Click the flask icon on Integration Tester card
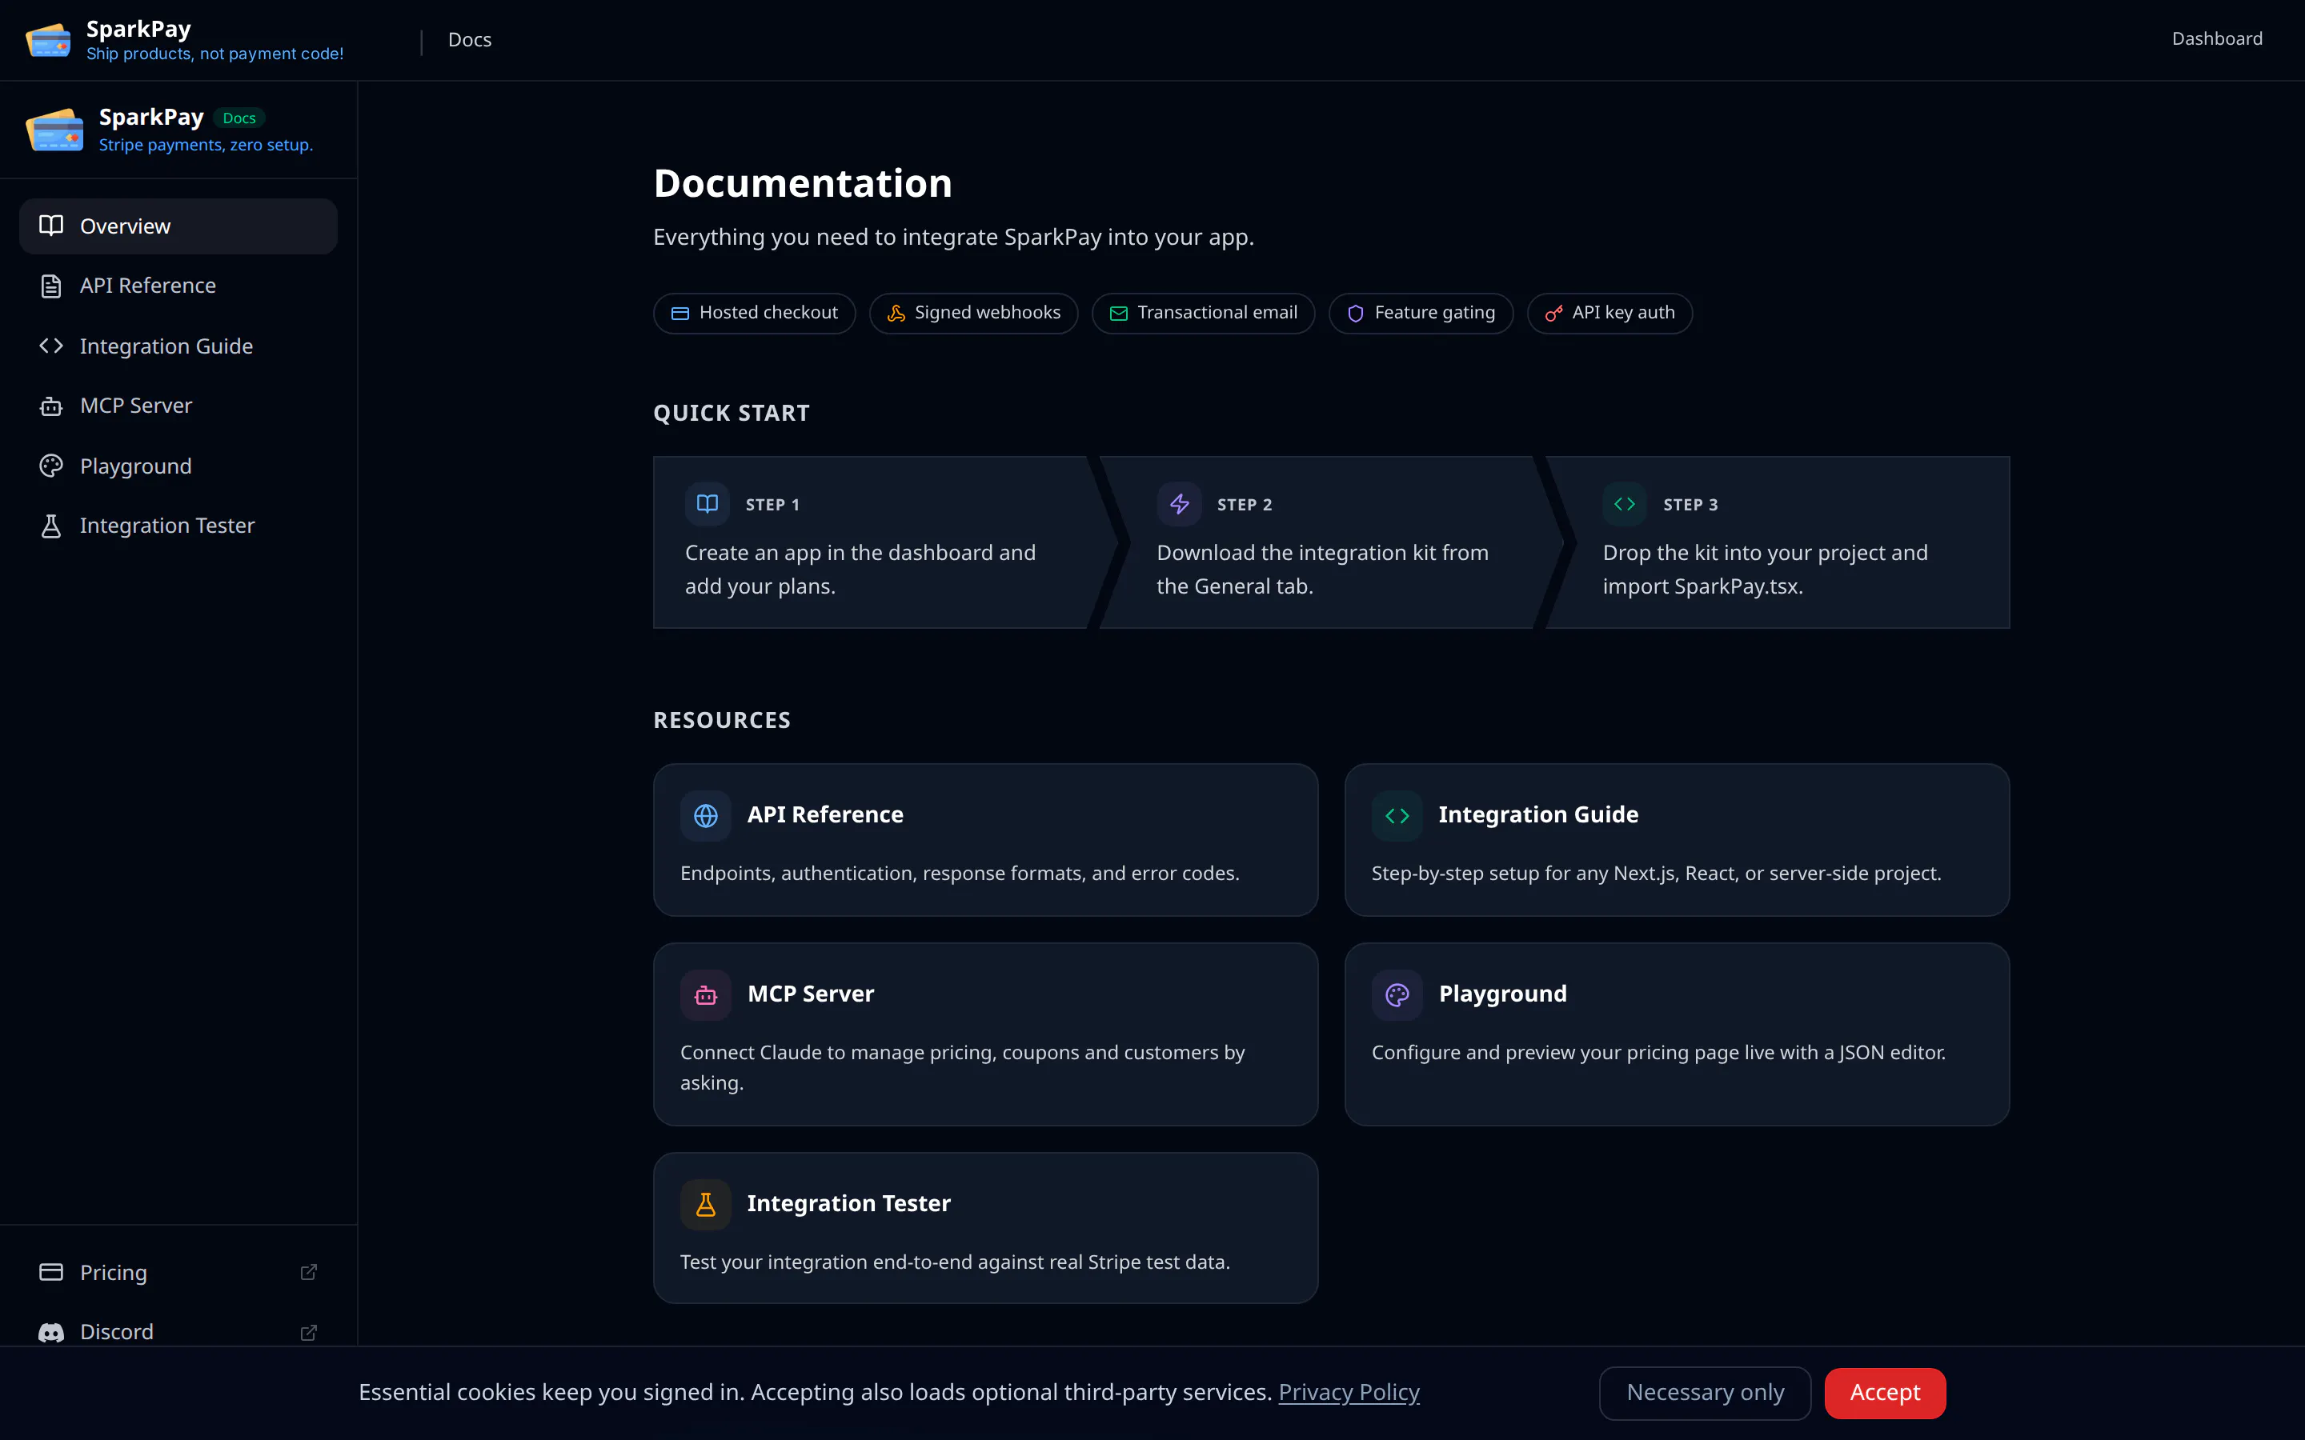The height and width of the screenshot is (1440, 2305). click(x=706, y=1205)
